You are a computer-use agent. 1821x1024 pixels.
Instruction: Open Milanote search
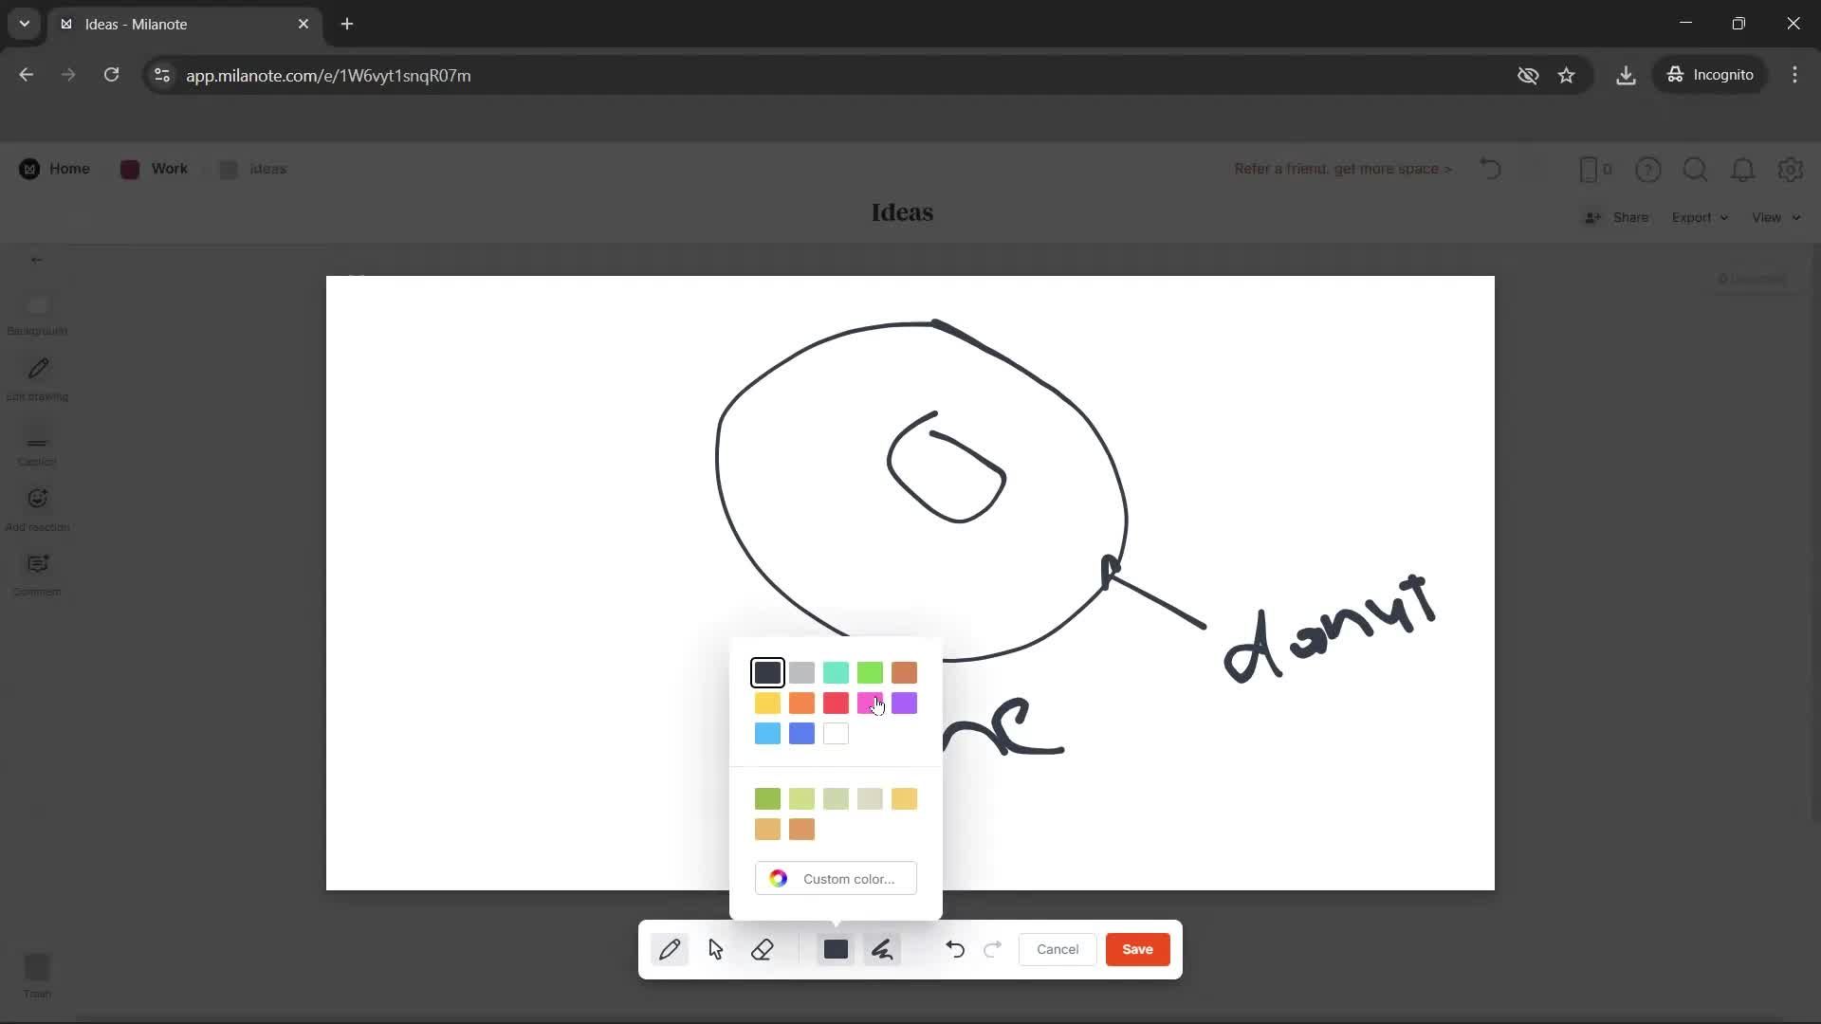(1695, 170)
